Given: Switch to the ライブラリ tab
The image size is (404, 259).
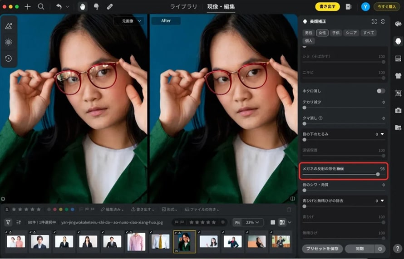Looking at the screenshot, I should point(183,7).
